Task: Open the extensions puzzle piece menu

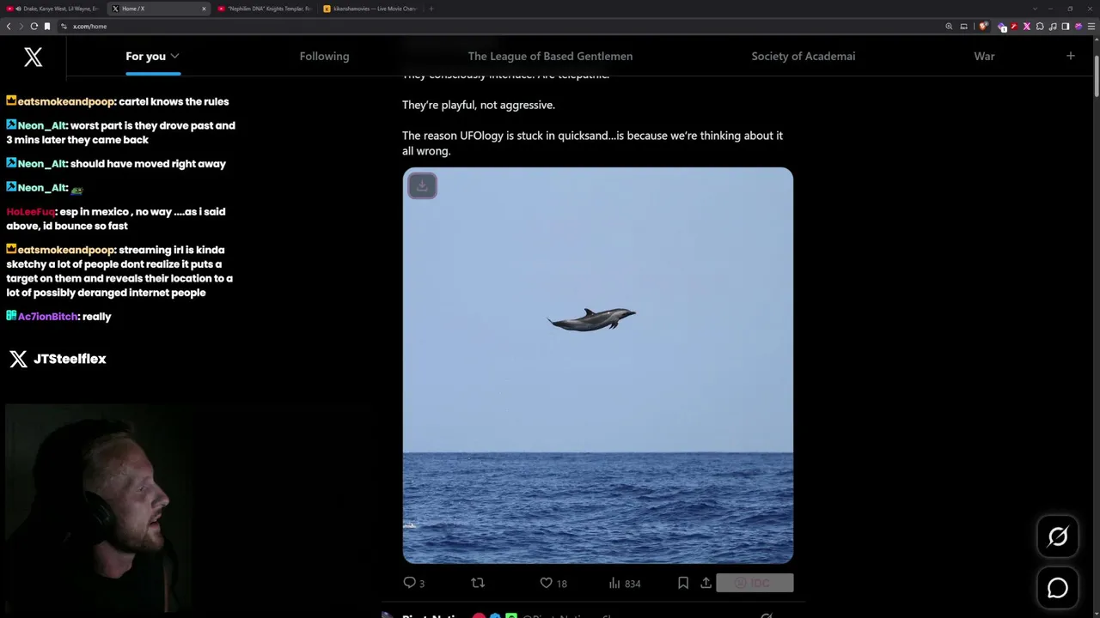Action: coord(1040,27)
